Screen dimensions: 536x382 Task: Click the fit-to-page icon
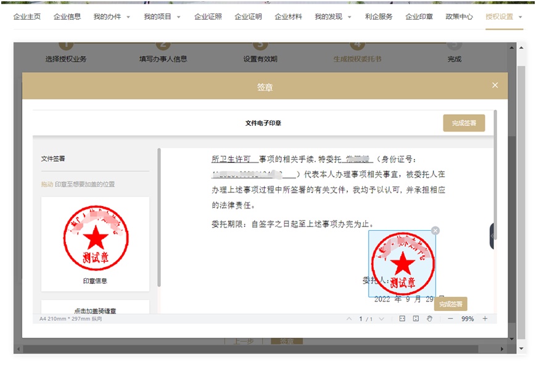[x=416, y=318]
